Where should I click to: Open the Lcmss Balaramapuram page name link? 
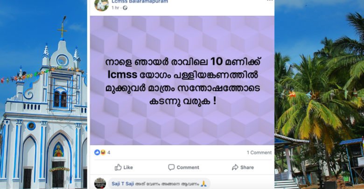pos(140,1)
